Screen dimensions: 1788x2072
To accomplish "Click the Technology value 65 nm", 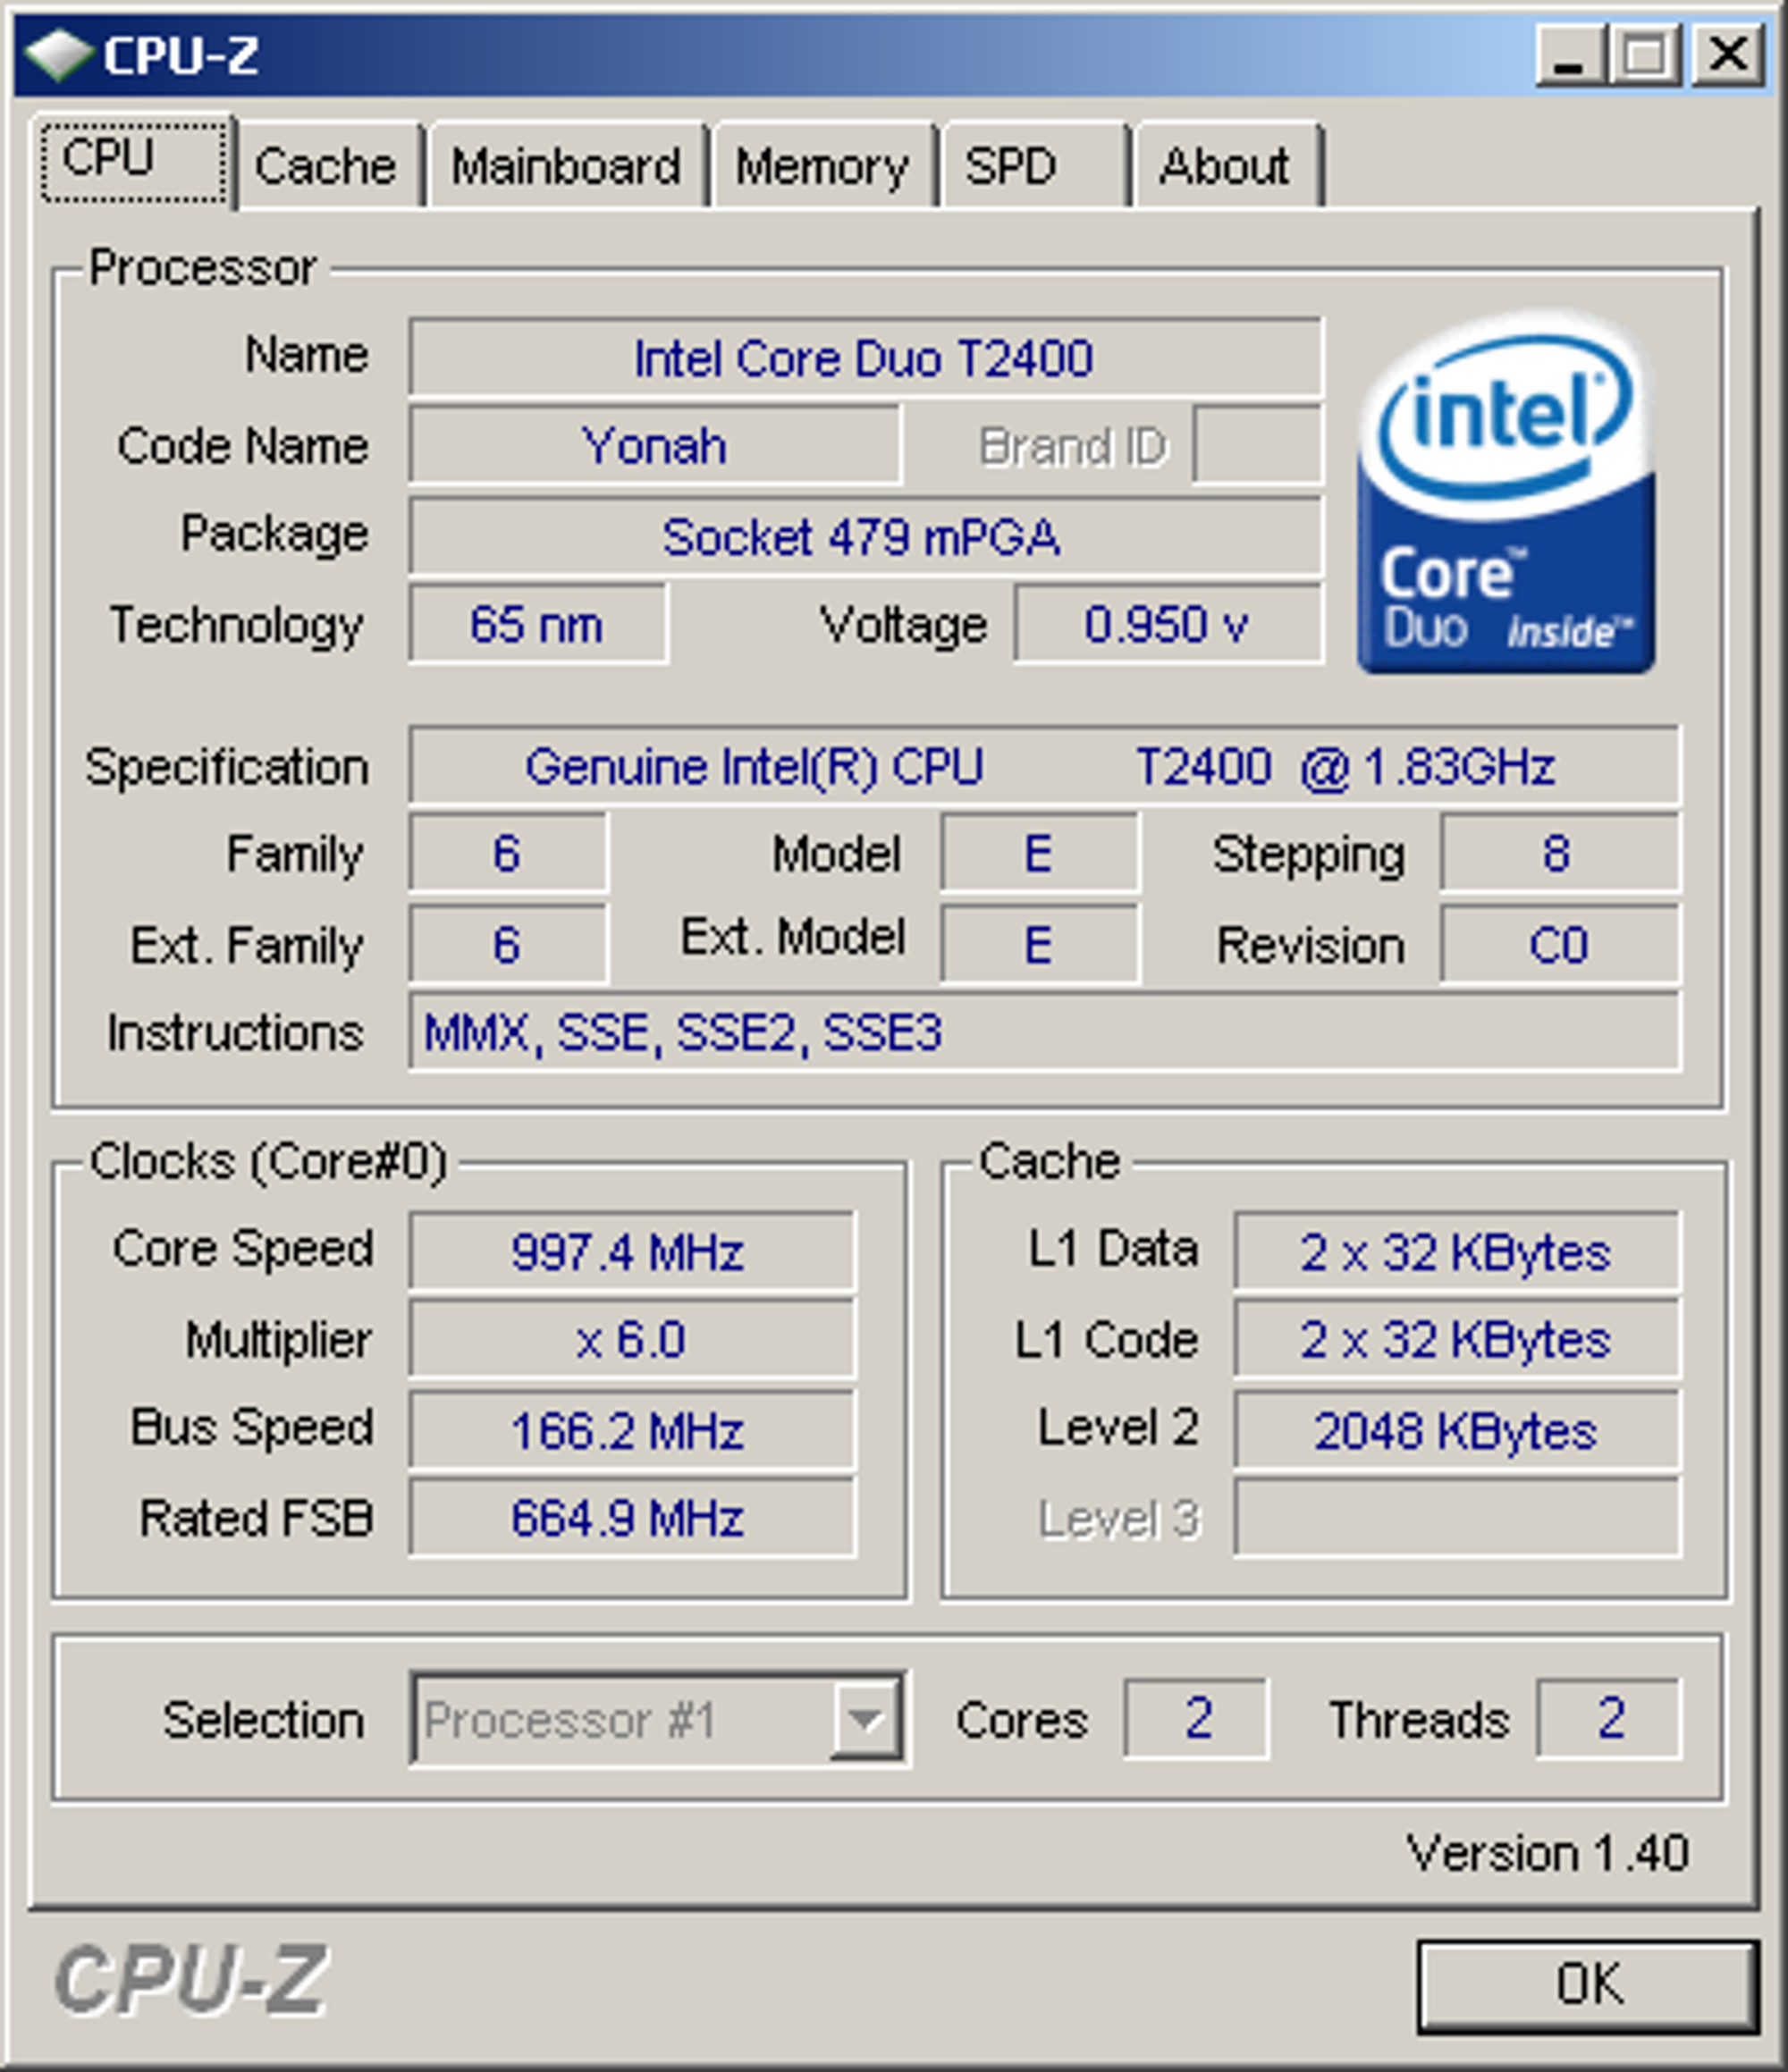I will [x=538, y=625].
